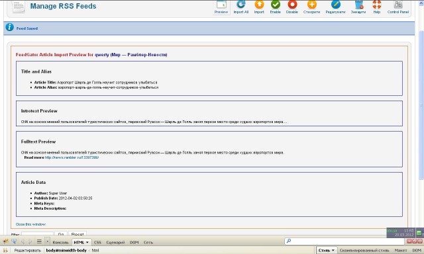
Task: Click the Article Title line
Action: tap(95, 82)
